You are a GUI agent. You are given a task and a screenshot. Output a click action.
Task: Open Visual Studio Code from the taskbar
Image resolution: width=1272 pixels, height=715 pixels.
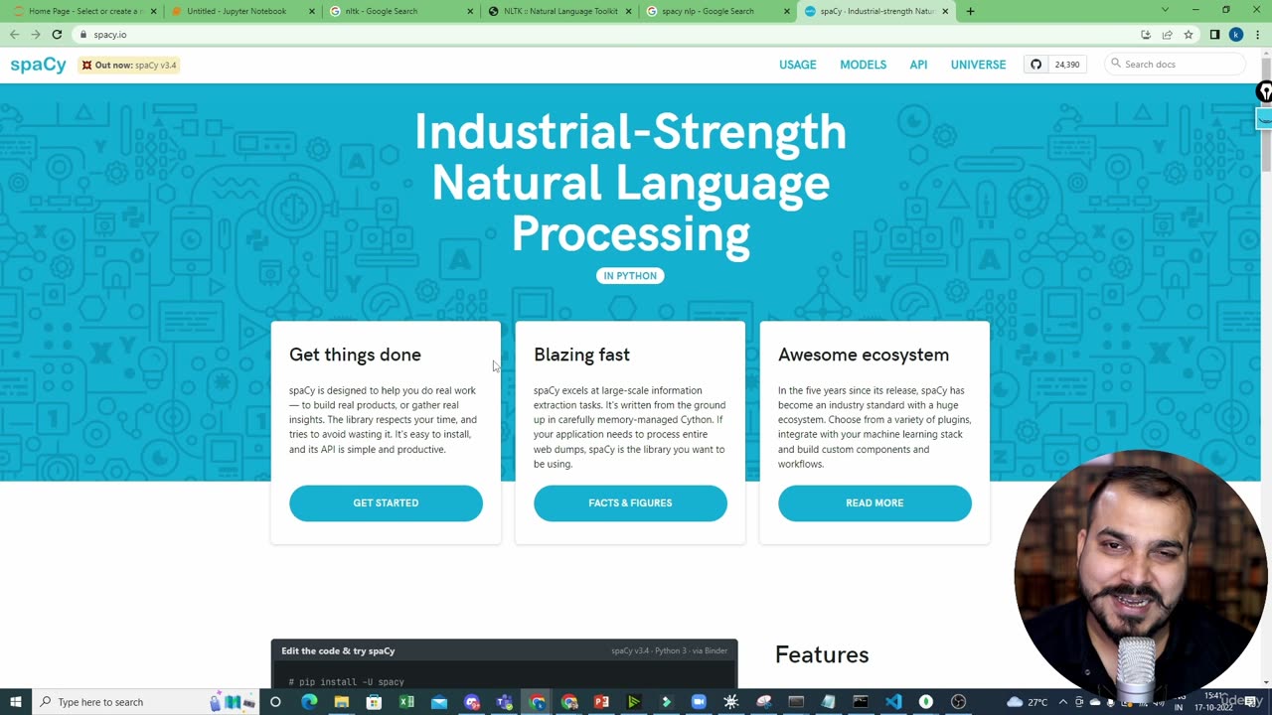[893, 702]
